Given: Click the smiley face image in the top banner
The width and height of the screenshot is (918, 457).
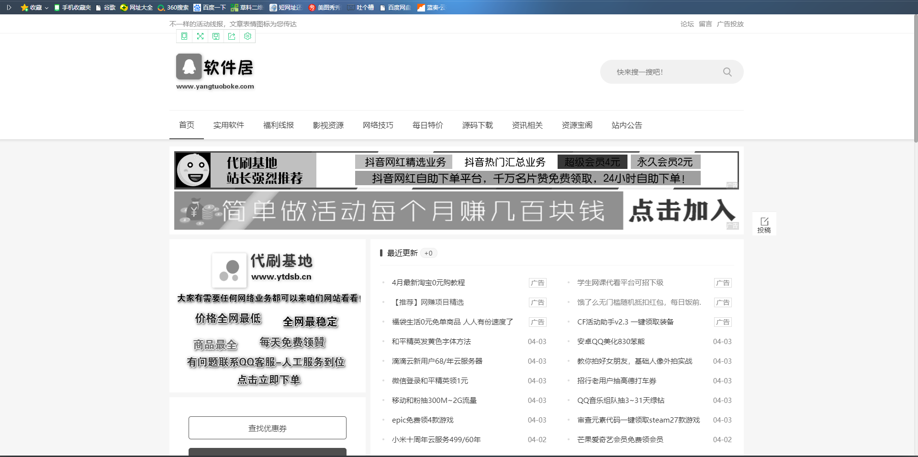Looking at the screenshot, I should [193, 170].
